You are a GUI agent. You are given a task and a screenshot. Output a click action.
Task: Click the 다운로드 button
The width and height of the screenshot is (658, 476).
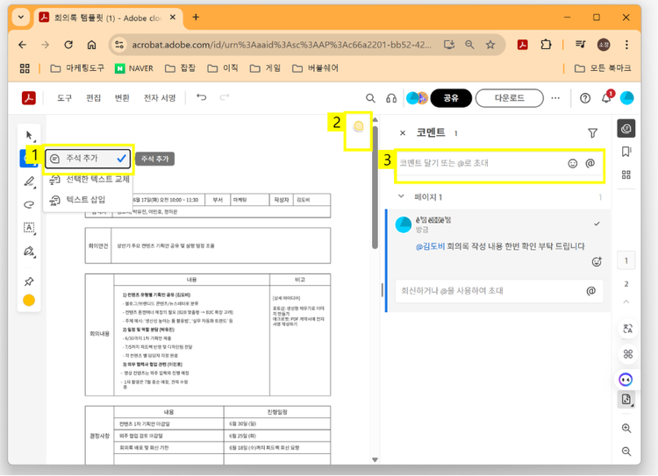pos(510,98)
